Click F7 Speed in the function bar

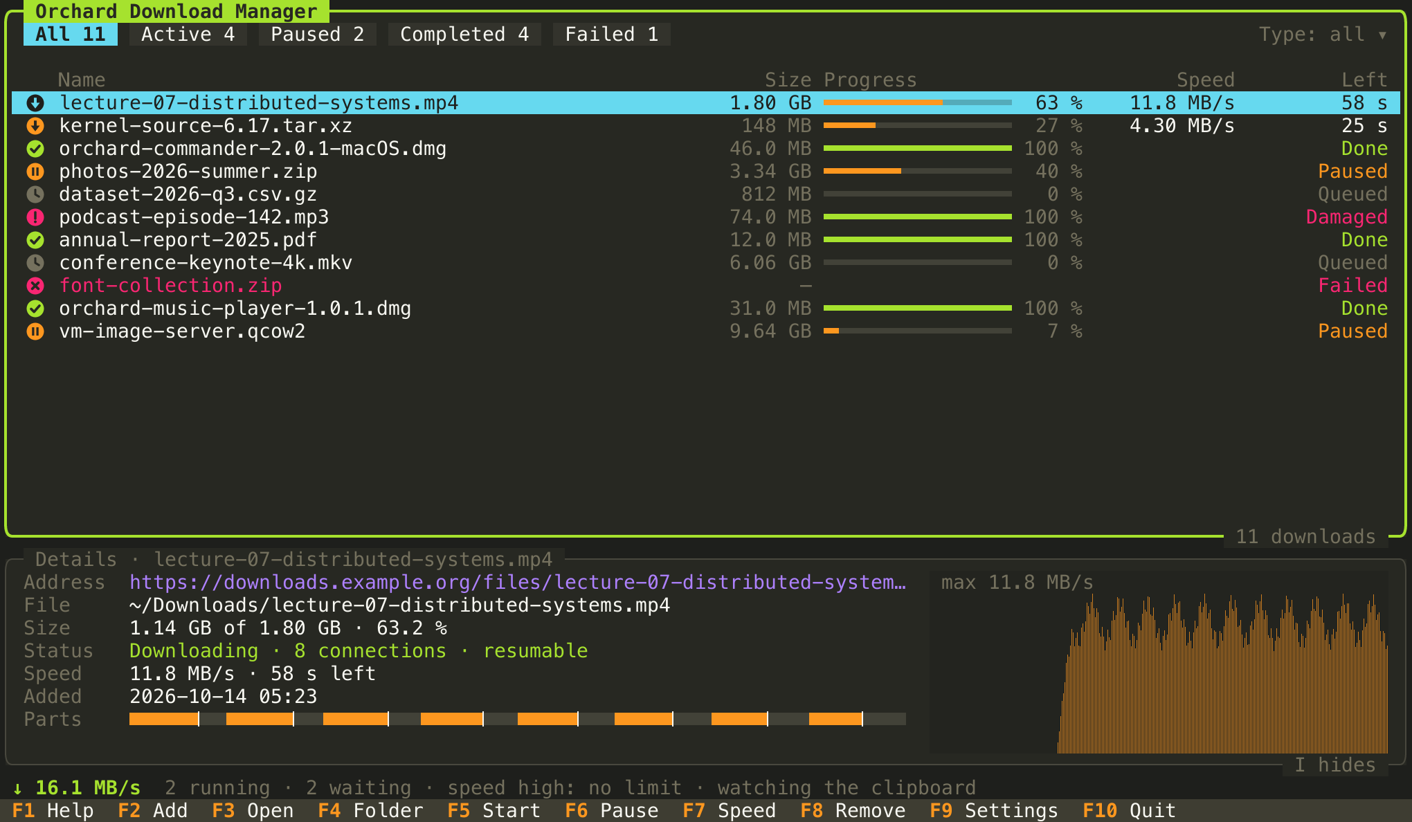[x=730, y=810]
